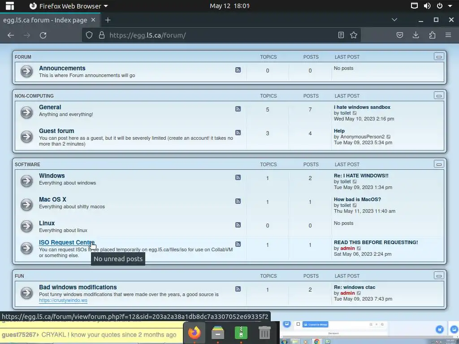Open the list all tabs chevron

(x=394, y=20)
